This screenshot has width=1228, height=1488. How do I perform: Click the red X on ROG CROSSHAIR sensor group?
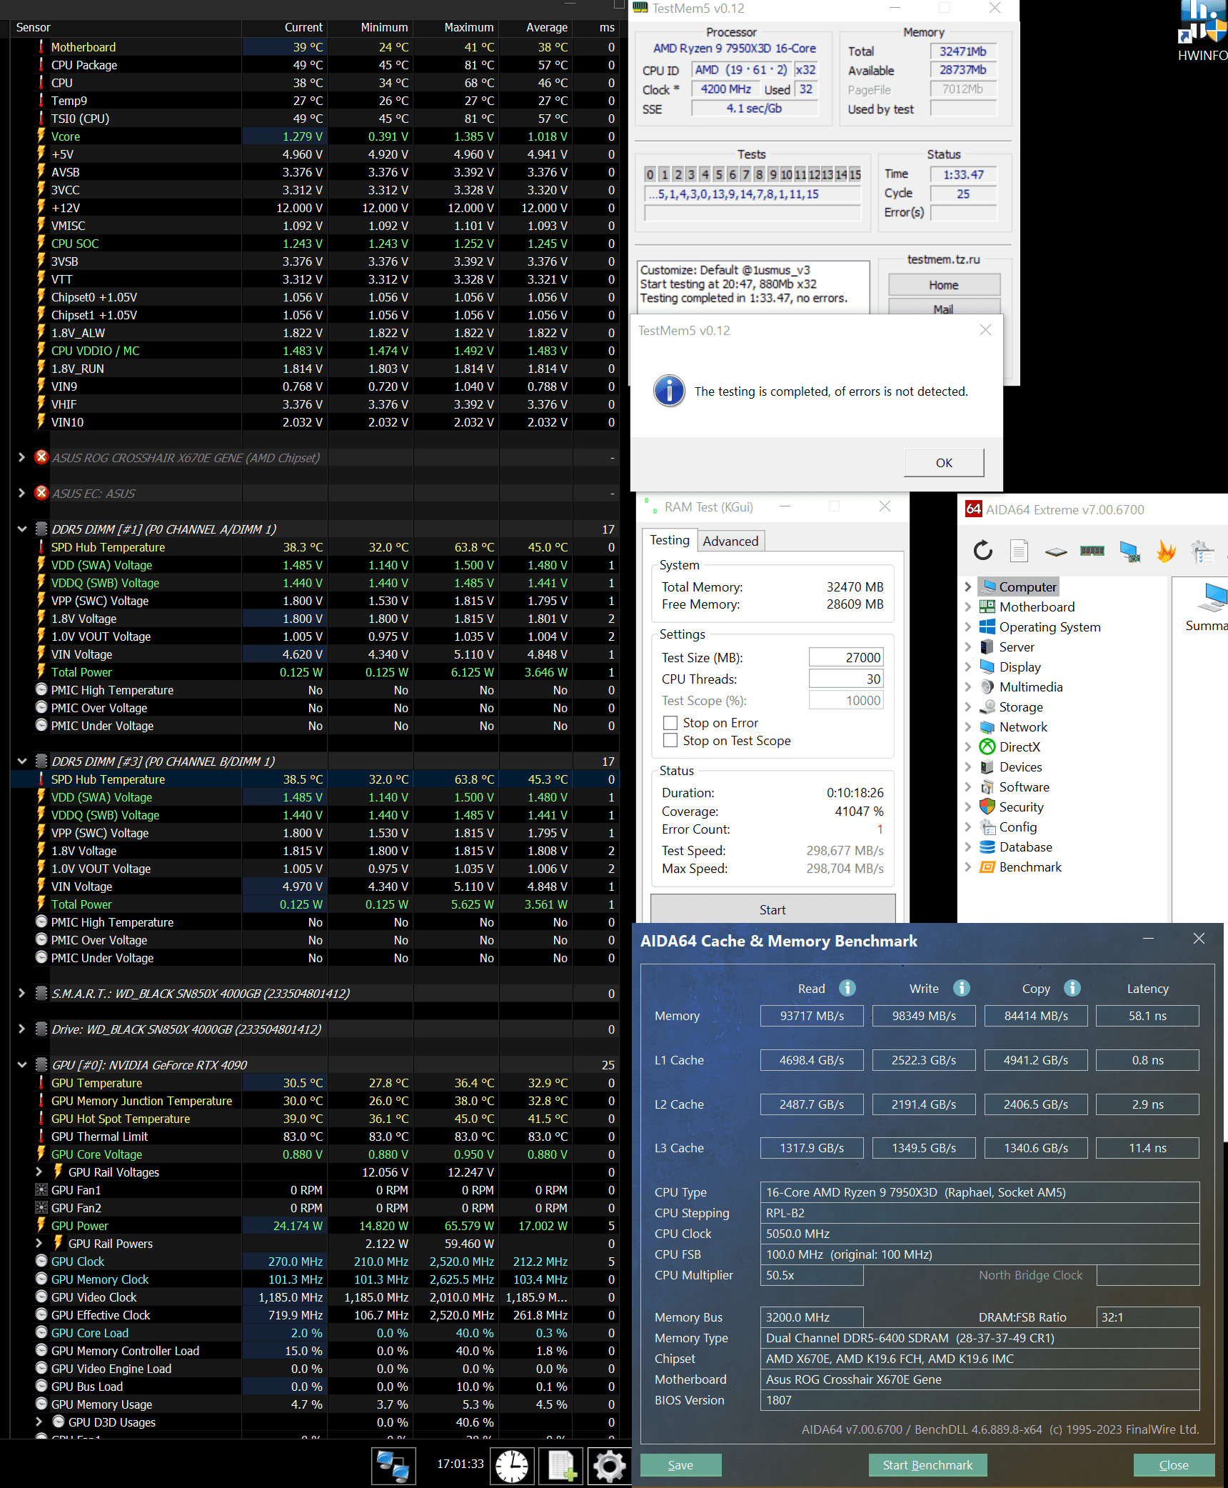[41, 457]
